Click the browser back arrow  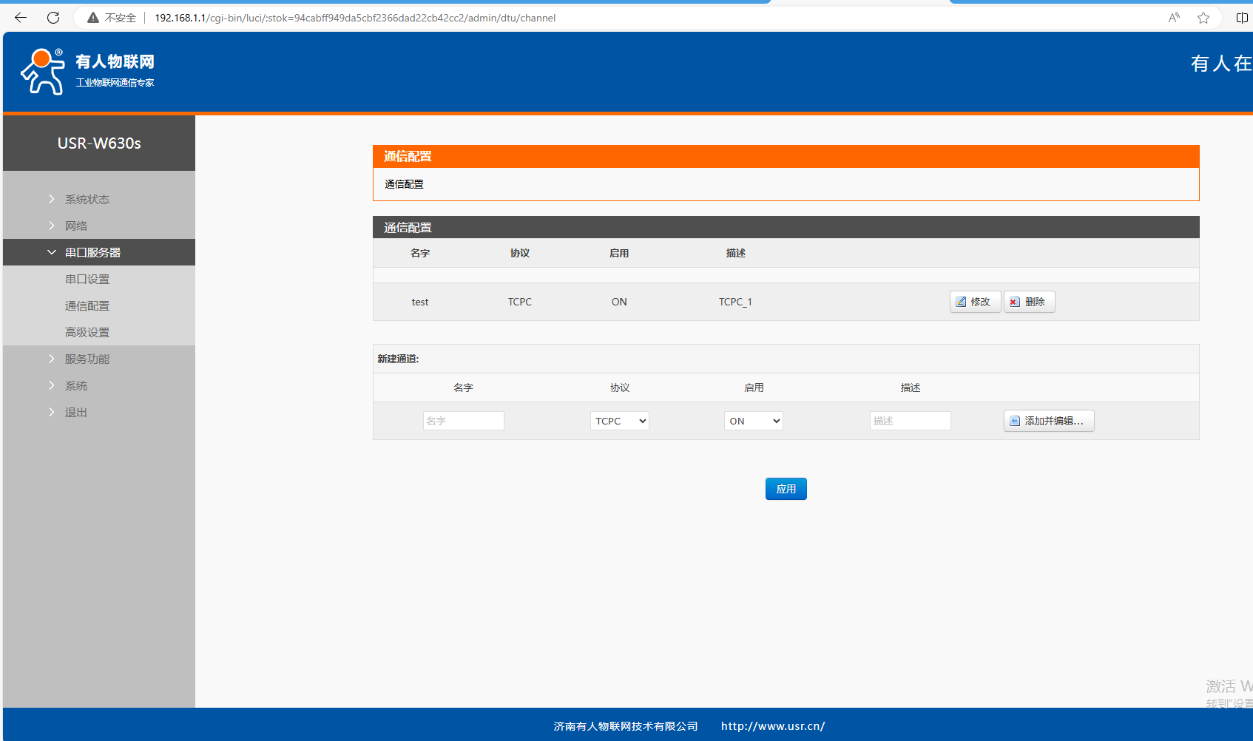coord(21,18)
